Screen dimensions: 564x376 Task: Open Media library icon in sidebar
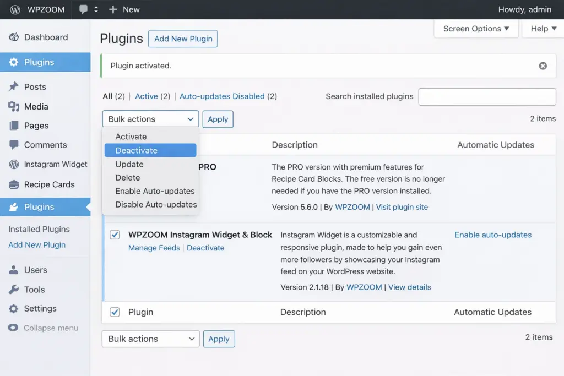tap(14, 106)
